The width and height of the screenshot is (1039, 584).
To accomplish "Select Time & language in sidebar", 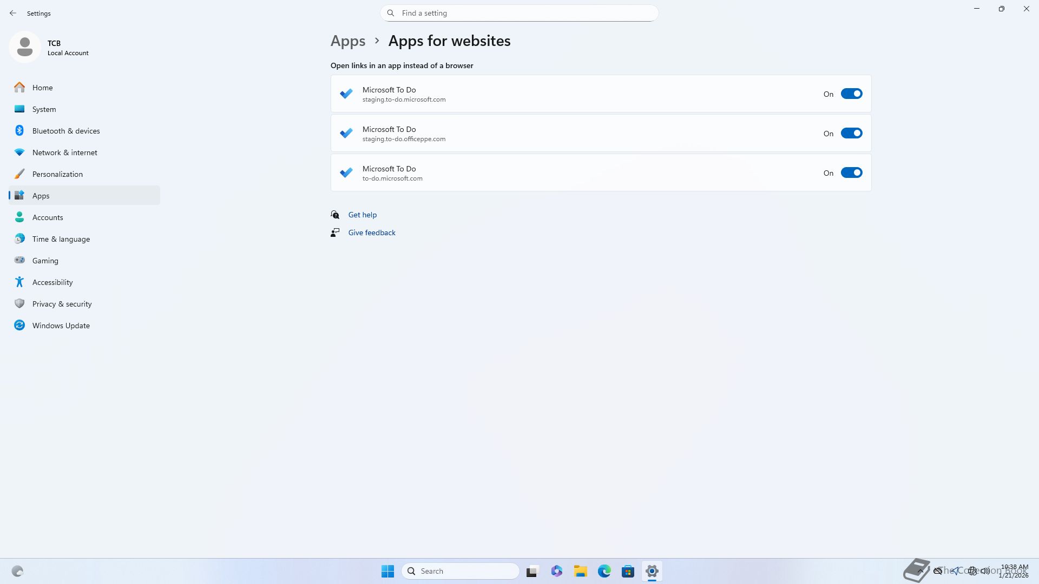I will [x=61, y=239].
